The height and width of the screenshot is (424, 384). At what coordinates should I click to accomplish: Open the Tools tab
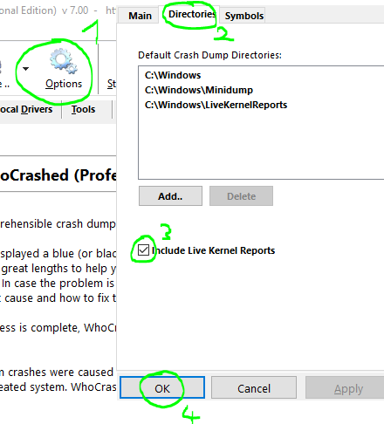point(83,109)
